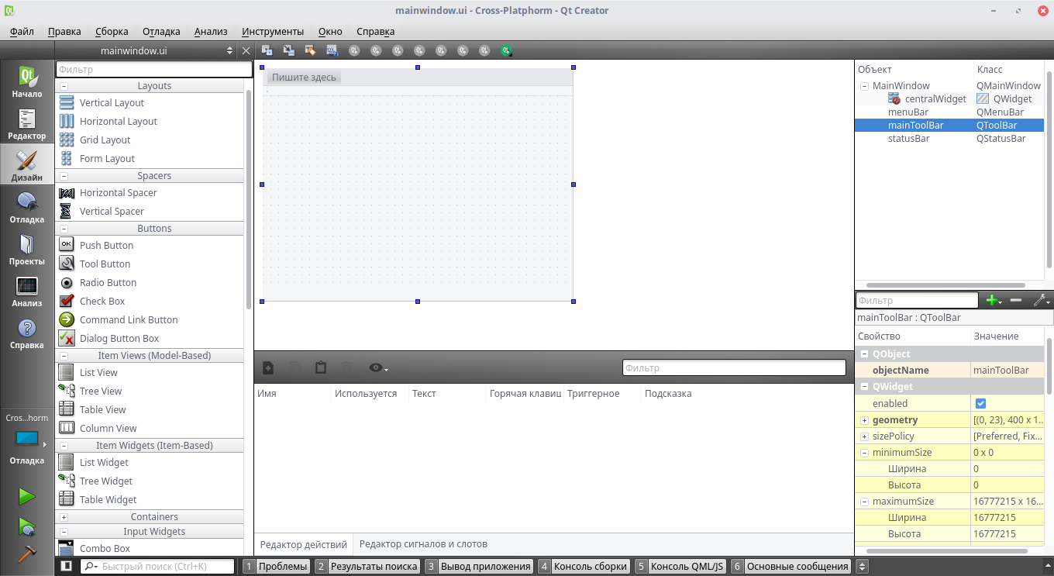Open the Основные сообщения pane
This screenshot has height=576, width=1054.
(x=790, y=566)
